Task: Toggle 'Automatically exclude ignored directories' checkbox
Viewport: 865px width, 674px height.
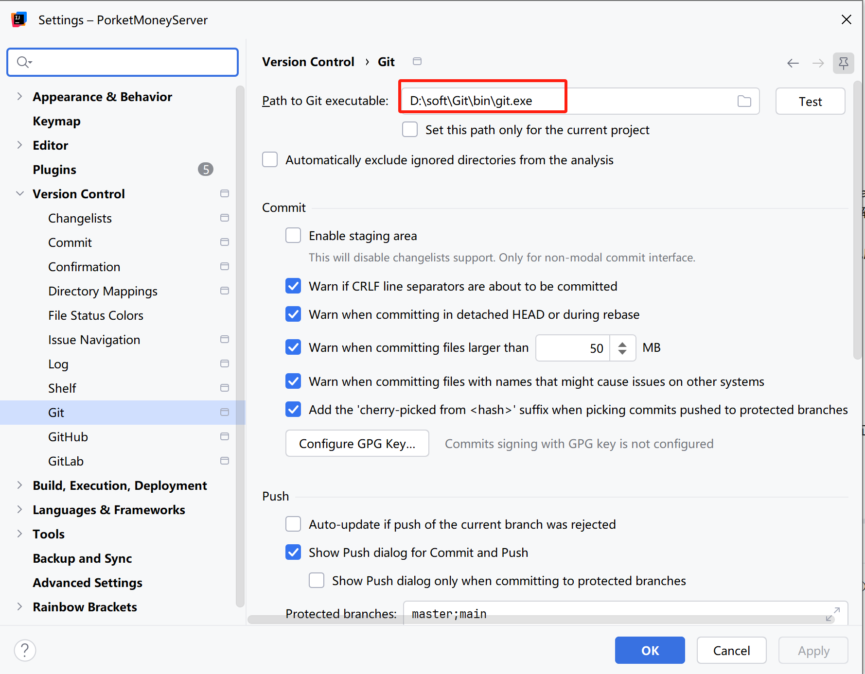Action: tap(270, 160)
